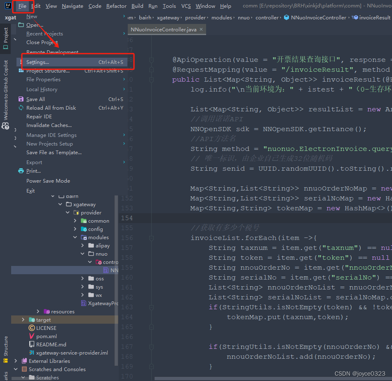The width and height of the screenshot is (392, 381).
Task: Collapse the modules package
Action: click(x=75, y=238)
